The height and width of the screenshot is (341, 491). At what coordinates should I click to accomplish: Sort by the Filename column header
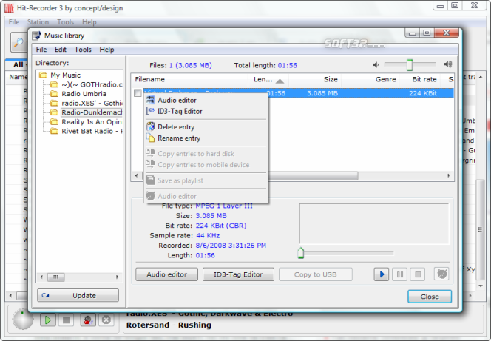click(189, 80)
